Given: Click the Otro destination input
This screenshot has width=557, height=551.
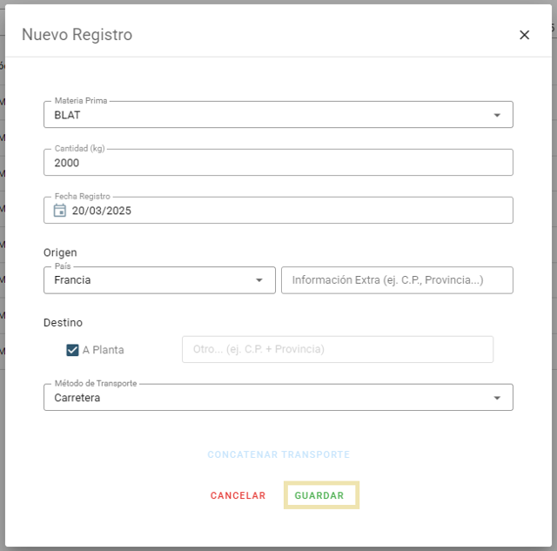Looking at the screenshot, I should (337, 349).
